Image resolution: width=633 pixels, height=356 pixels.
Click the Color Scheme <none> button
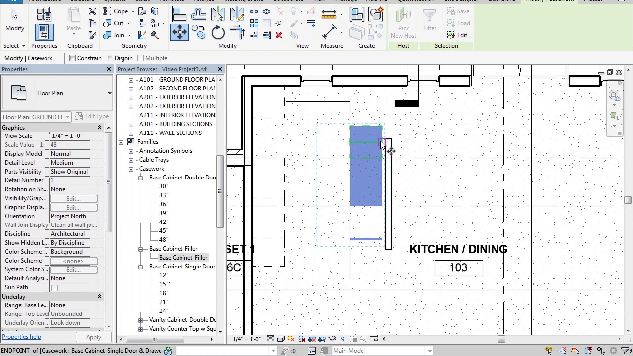tap(73, 261)
